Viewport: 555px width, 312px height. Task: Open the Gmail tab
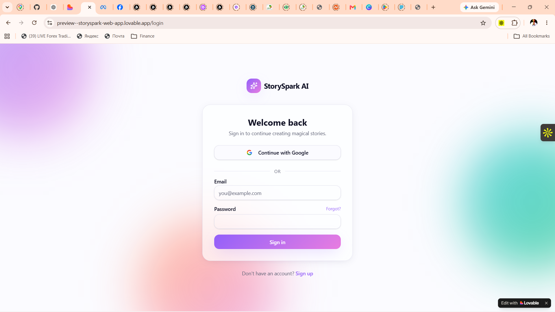(x=353, y=7)
